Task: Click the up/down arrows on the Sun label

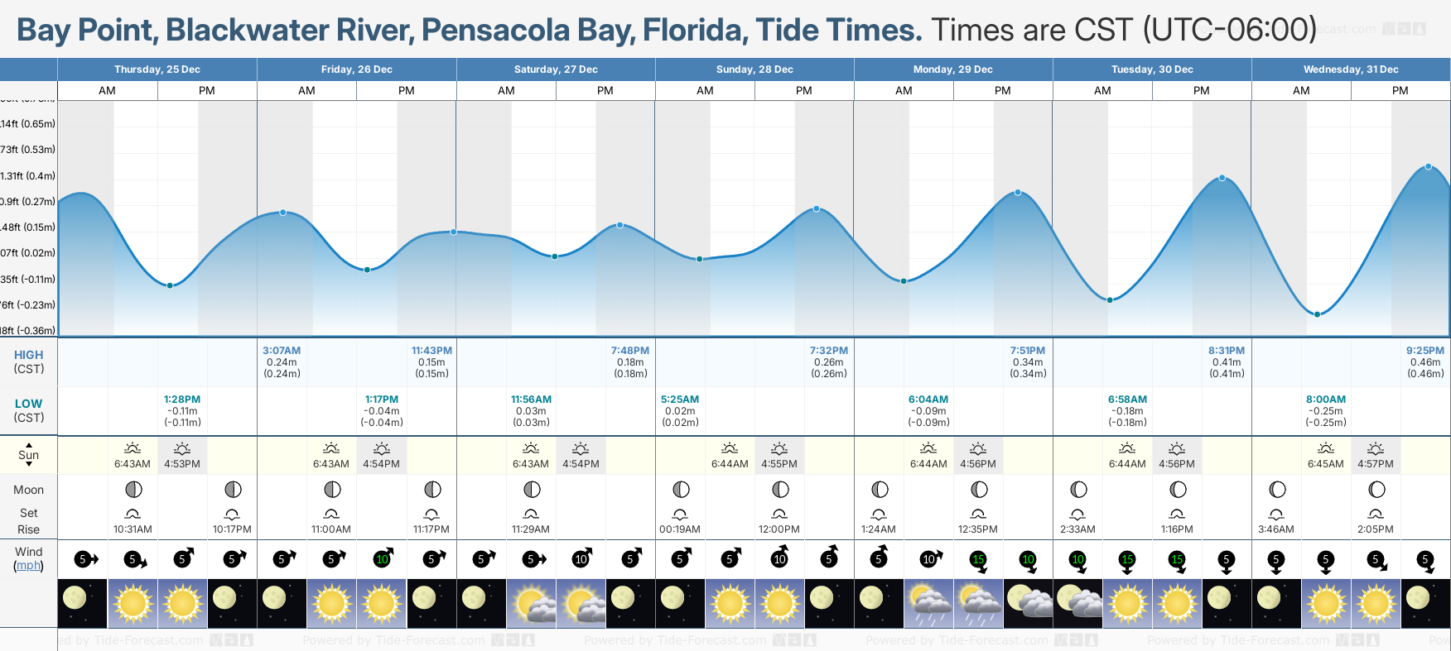Action: [x=28, y=455]
